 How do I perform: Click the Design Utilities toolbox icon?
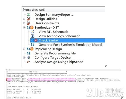coord(28,19)
